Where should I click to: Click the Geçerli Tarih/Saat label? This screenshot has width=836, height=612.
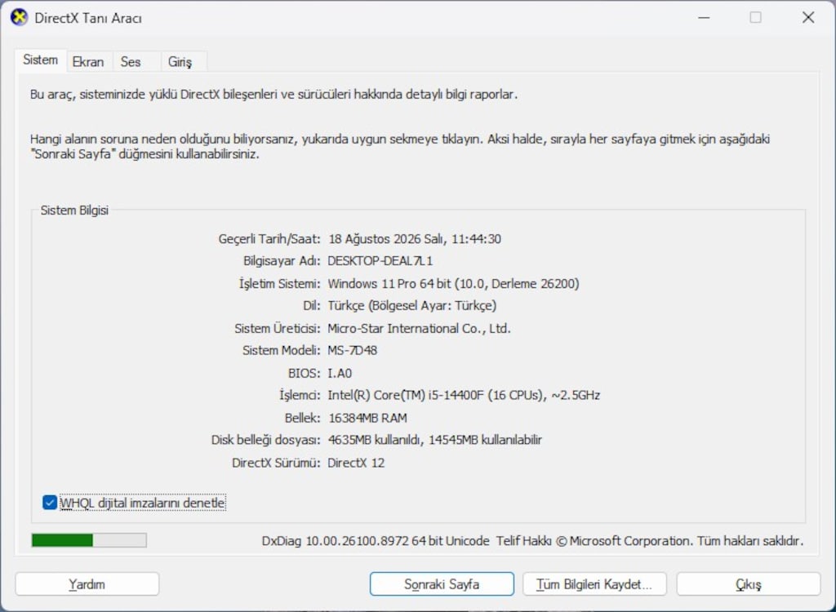coord(269,239)
